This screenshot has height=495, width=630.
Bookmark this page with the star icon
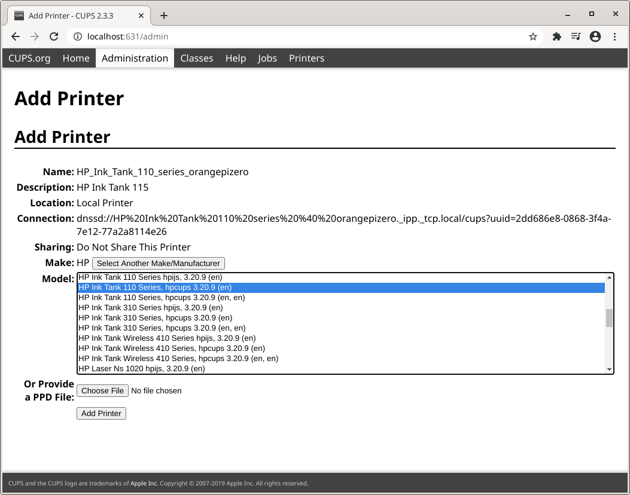532,36
